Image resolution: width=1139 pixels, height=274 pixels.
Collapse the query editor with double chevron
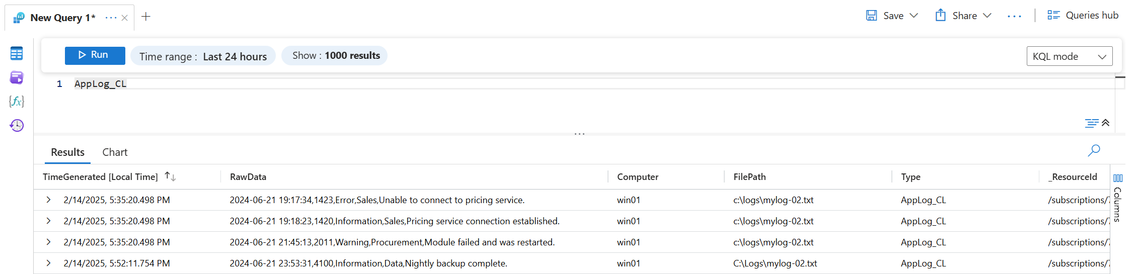tap(1106, 123)
